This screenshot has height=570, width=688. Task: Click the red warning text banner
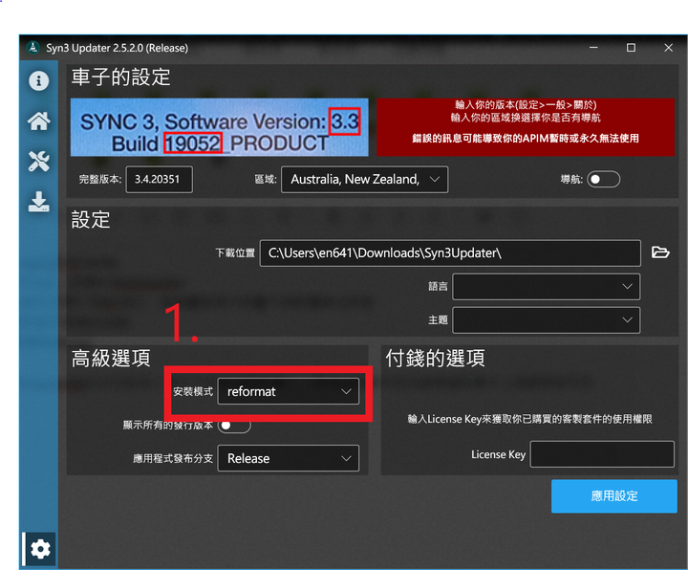526,127
